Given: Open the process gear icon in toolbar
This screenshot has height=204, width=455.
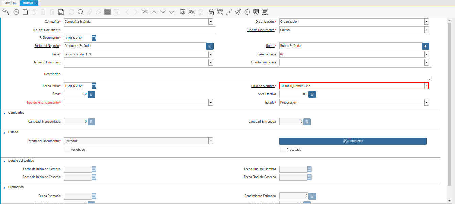Looking at the screenshot, I should pos(247,12).
